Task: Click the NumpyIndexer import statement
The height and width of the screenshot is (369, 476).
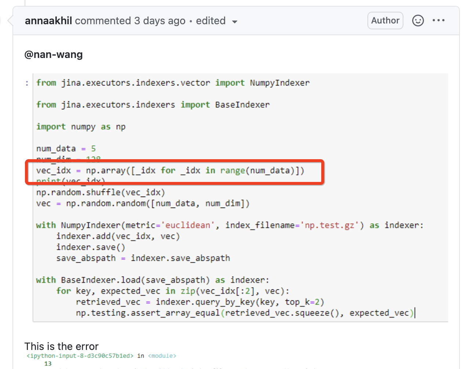Action: [x=172, y=83]
